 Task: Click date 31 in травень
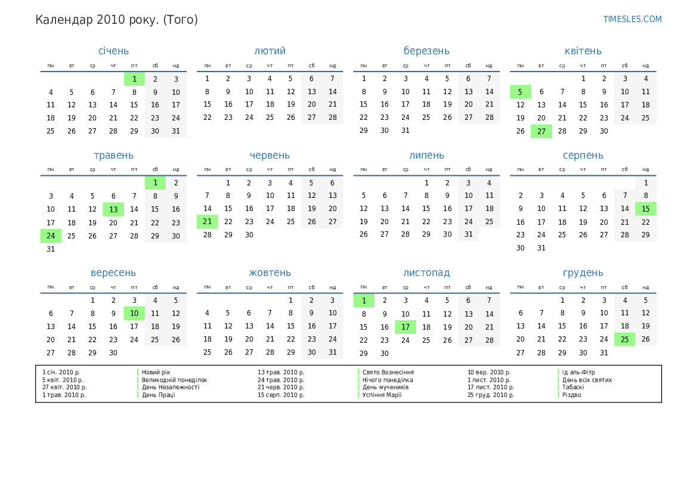(51, 249)
